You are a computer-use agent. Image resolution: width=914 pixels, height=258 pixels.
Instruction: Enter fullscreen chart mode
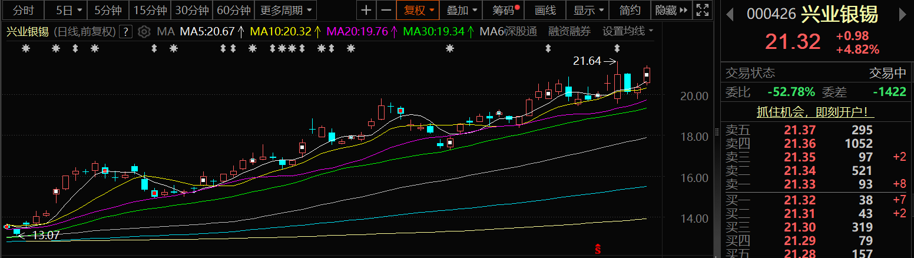pyautogui.click(x=701, y=10)
